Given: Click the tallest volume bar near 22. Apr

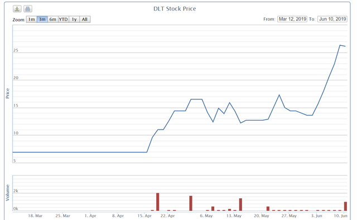Looking at the screenshot, I should [x=157, y=202].
